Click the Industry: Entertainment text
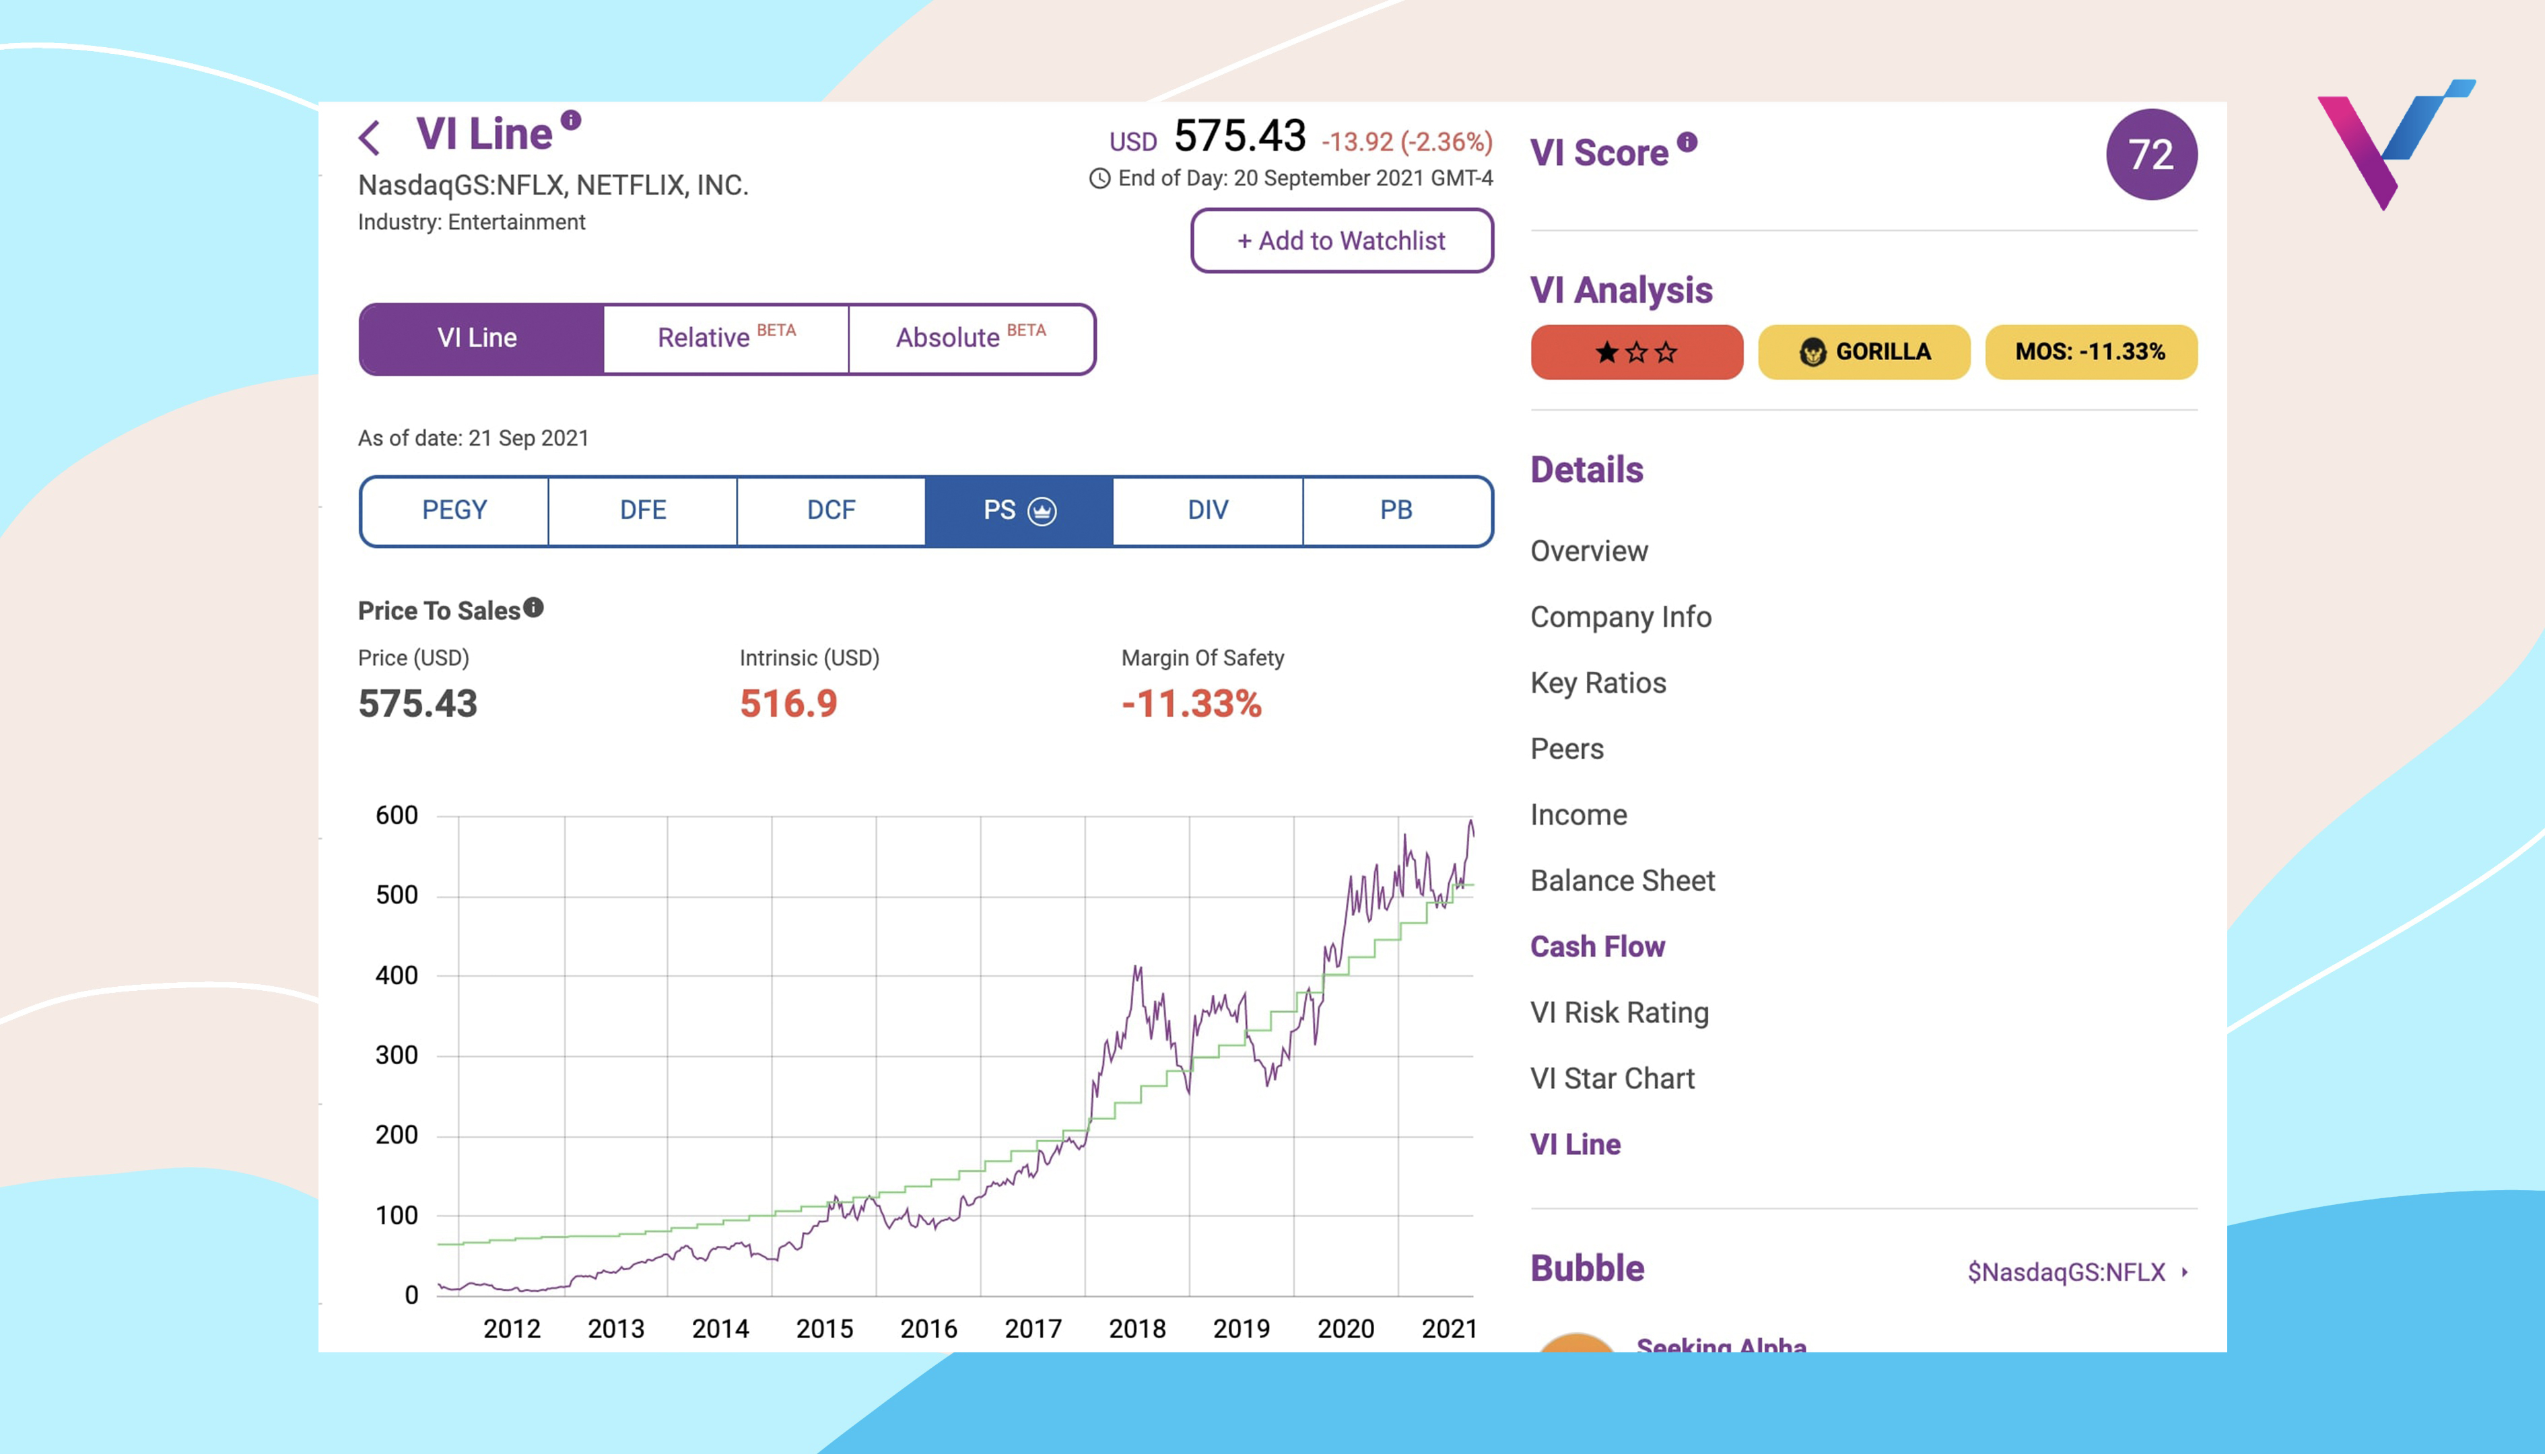 pyautogui.click(x=471, y=221)
